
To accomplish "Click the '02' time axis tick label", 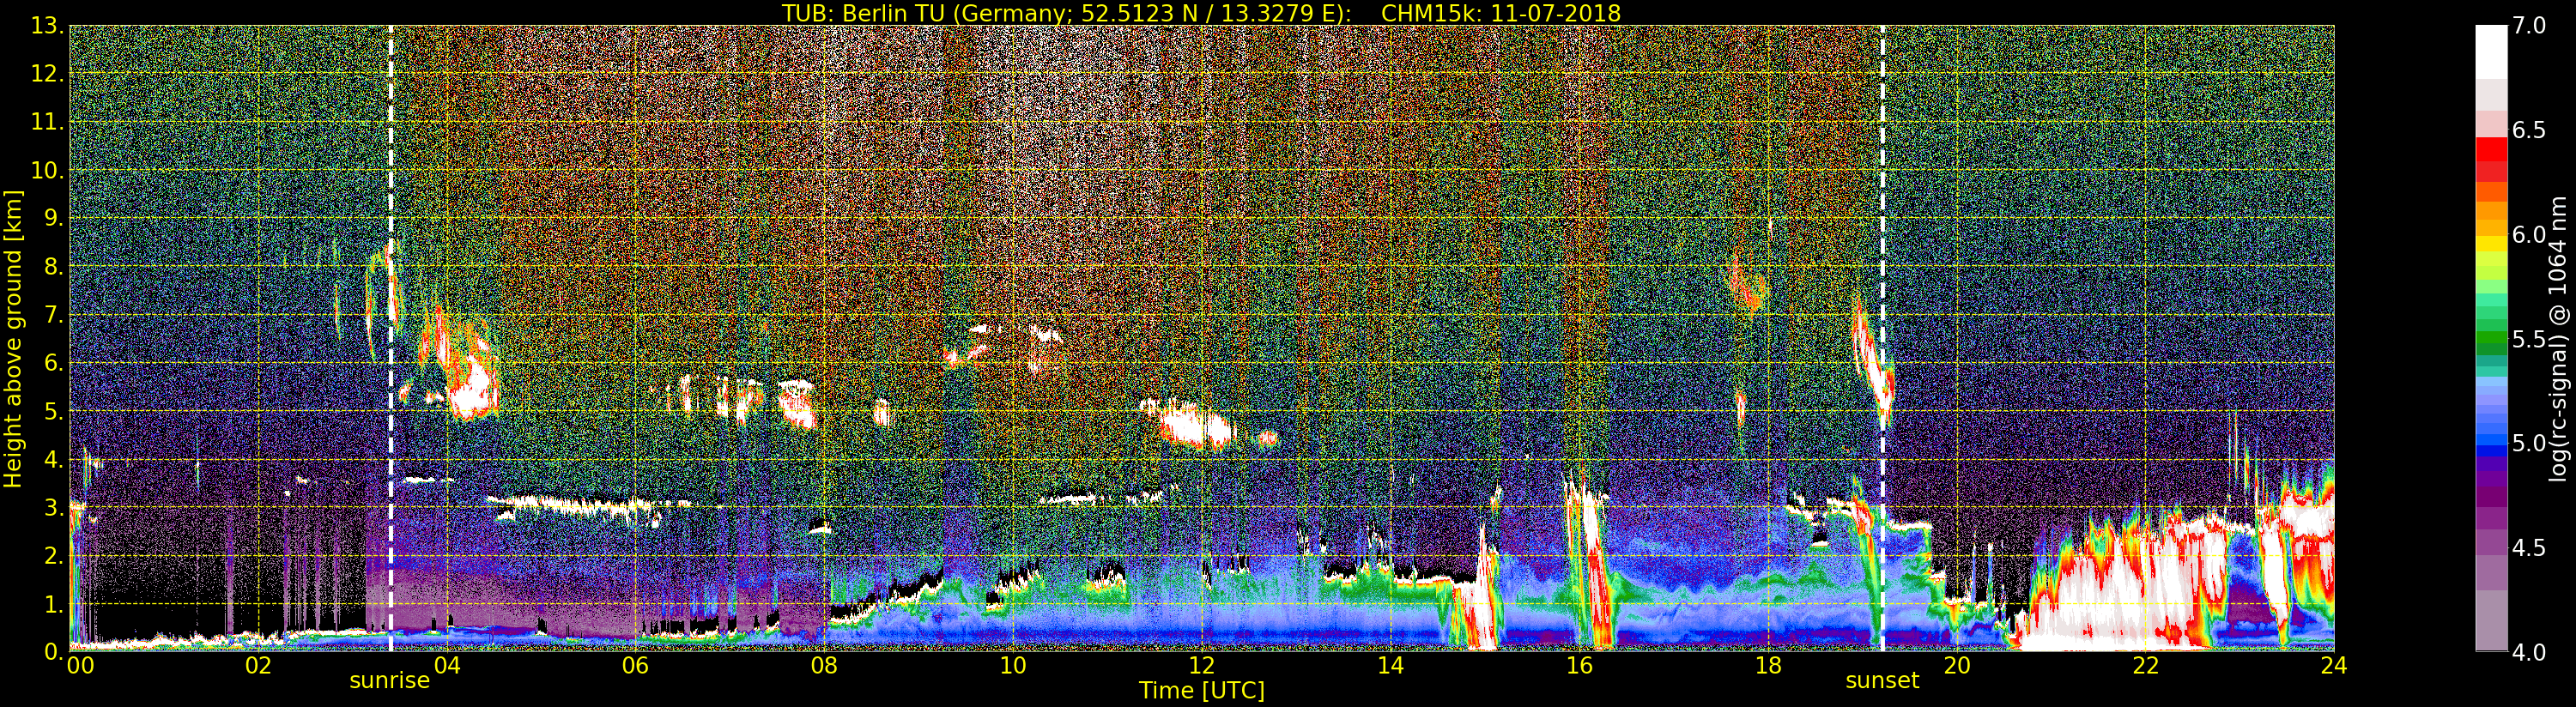I will [258, 665].
